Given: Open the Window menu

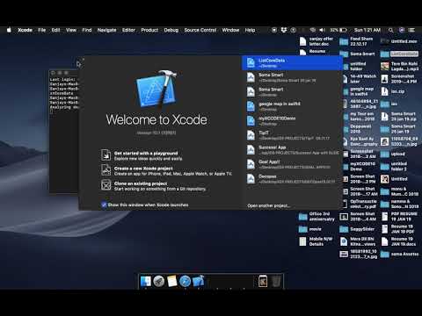Looking at the screenshot, I should click(x=230, y=30).
